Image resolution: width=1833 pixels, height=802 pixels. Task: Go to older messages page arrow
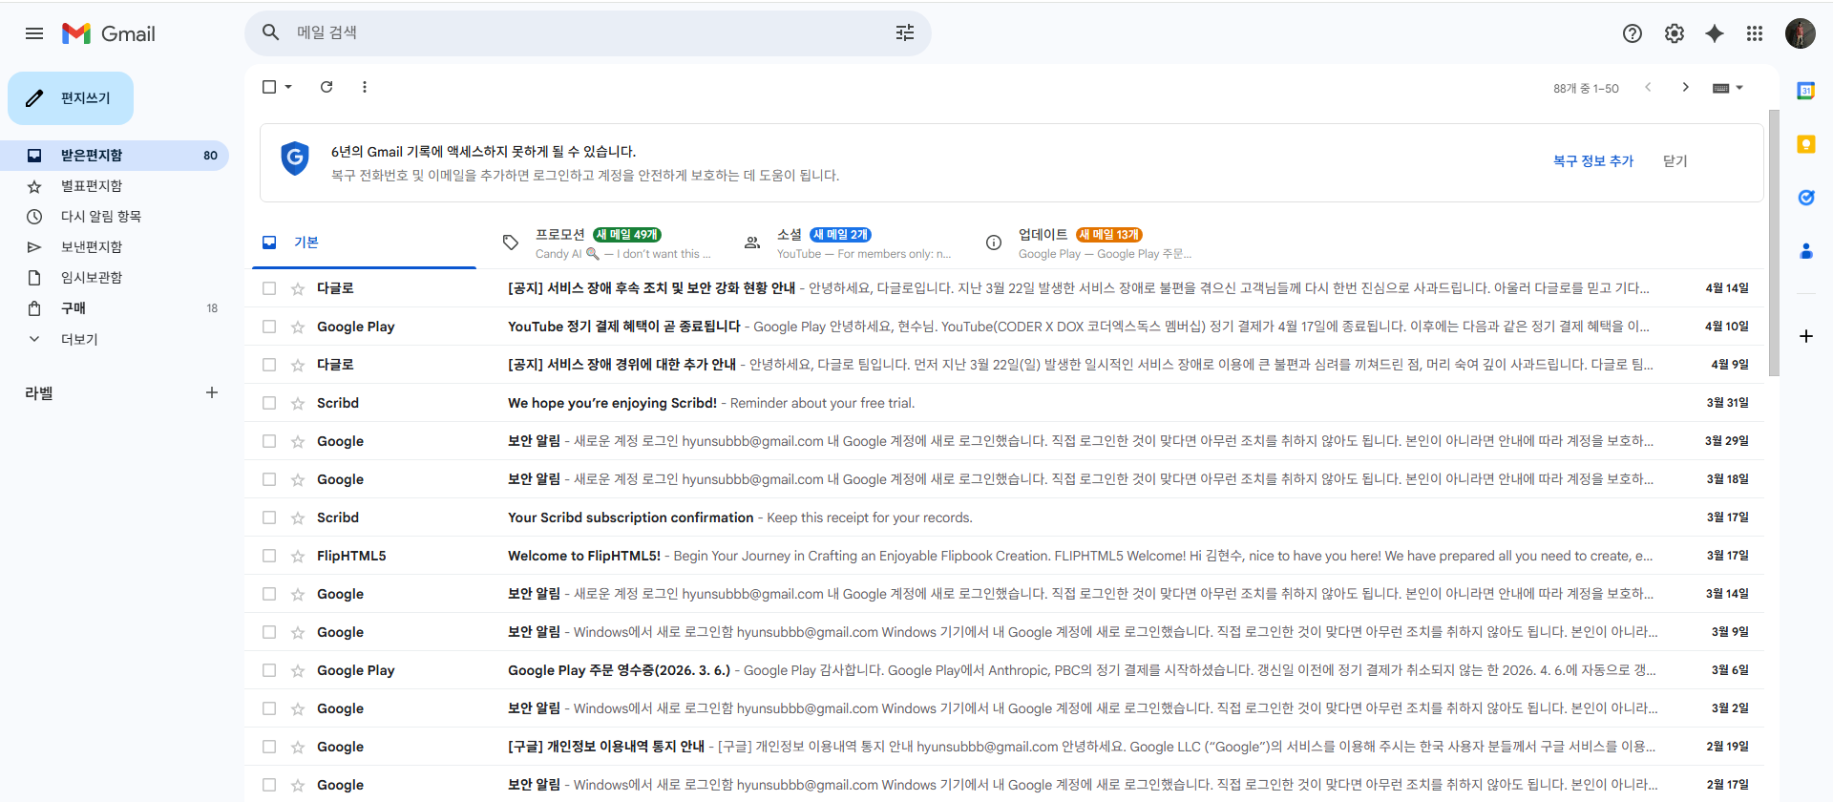pos(1686,87)
